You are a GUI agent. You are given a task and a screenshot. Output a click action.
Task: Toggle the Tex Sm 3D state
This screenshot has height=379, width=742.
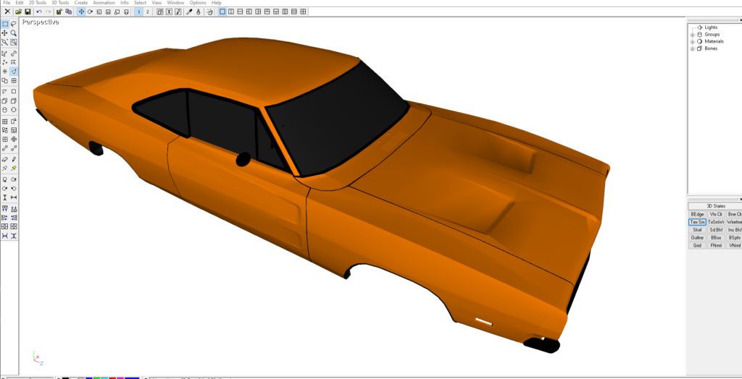click(x=697, y=222)
